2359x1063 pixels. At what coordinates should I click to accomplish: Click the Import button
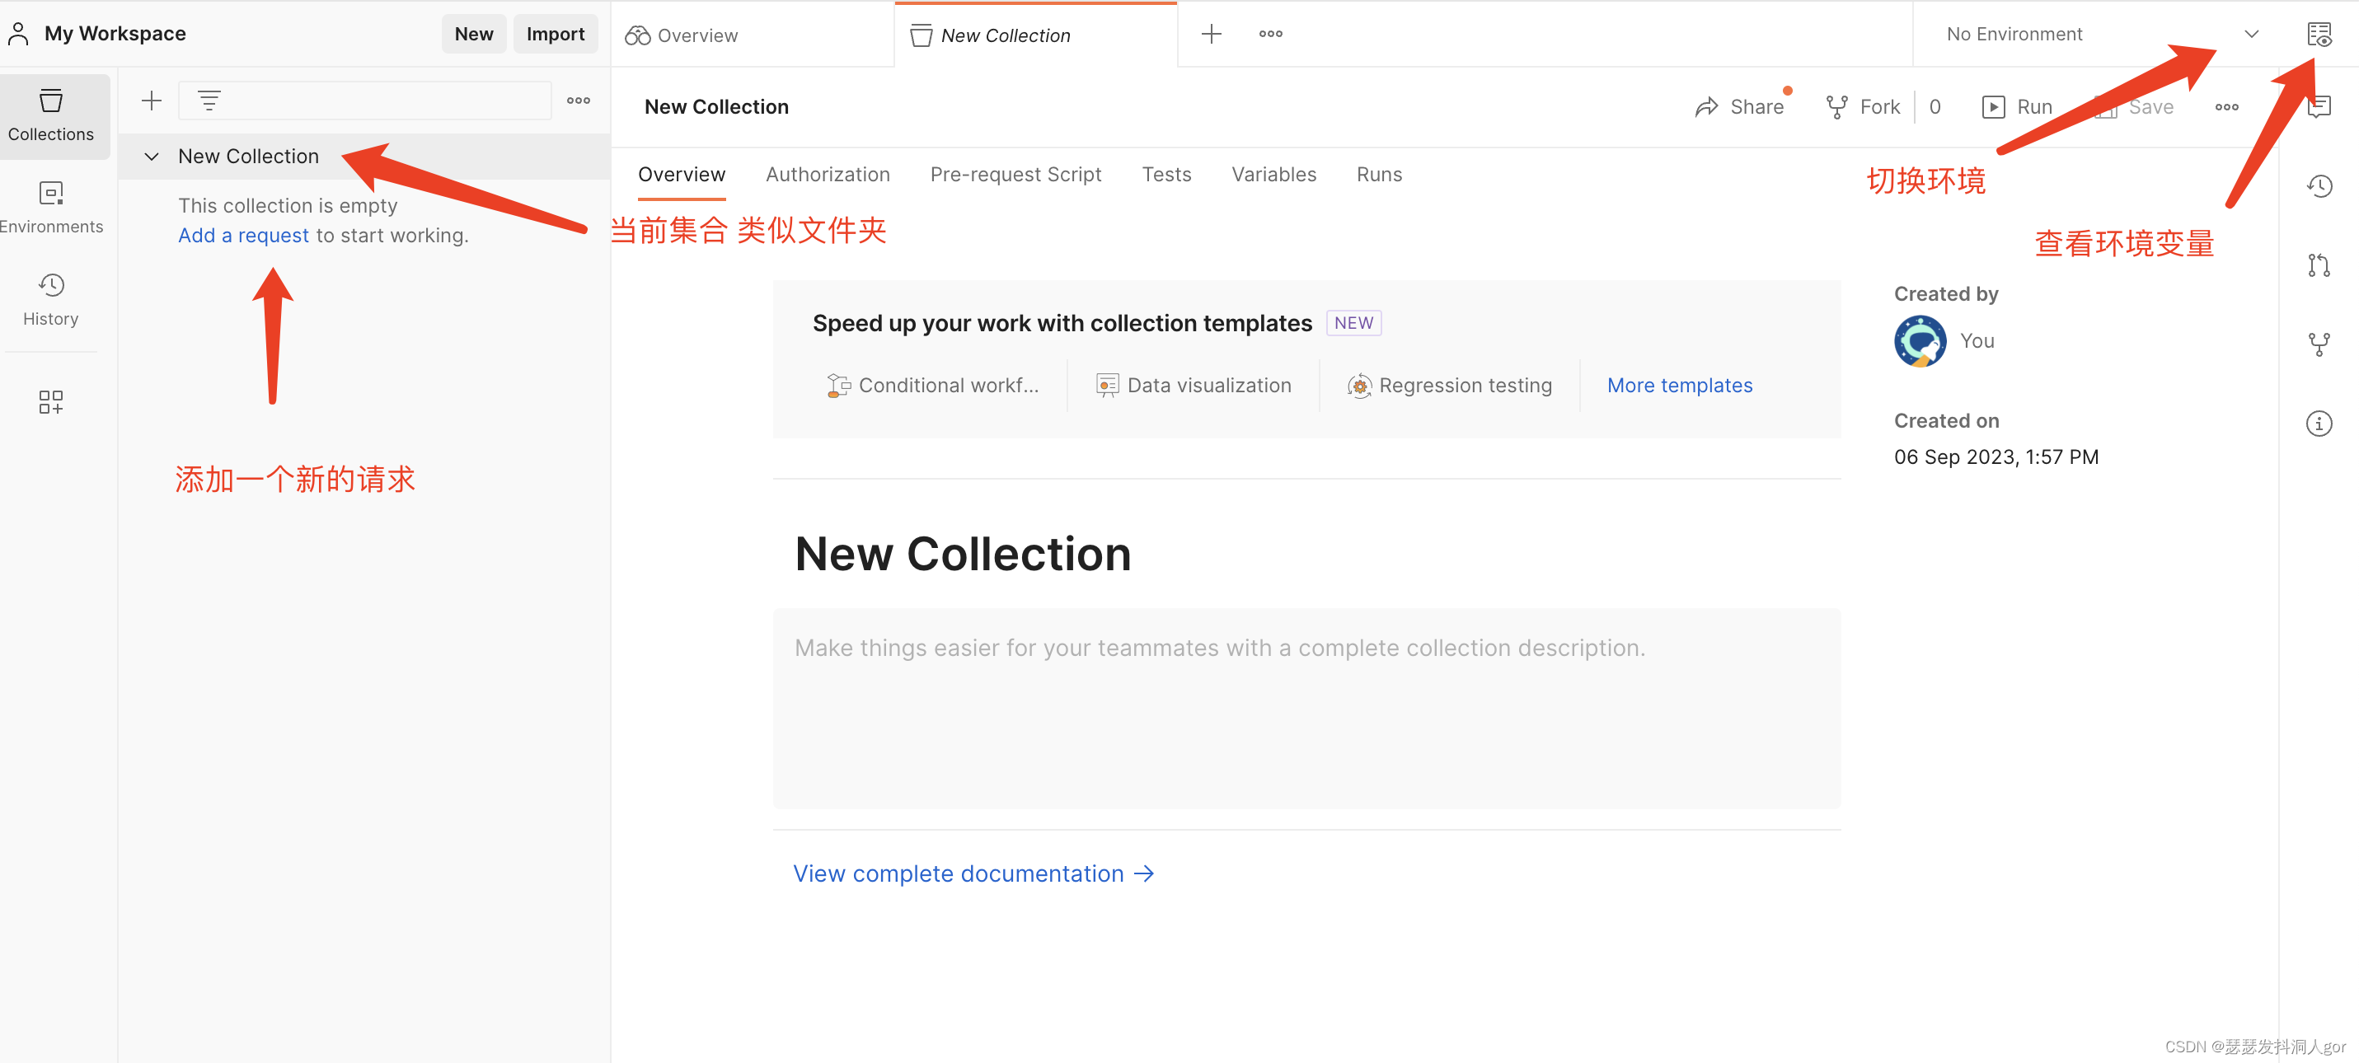[x=555, y=34]
